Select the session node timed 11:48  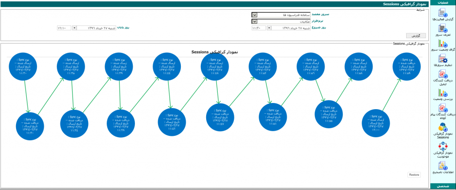pyautogui.click(x=215, y=67)
